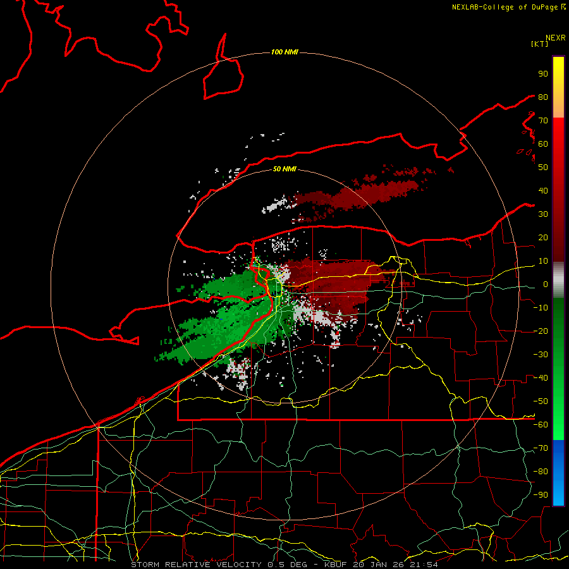Click the -70 value on the velocity scale
The image size is (569, 569).
[541, 448]
